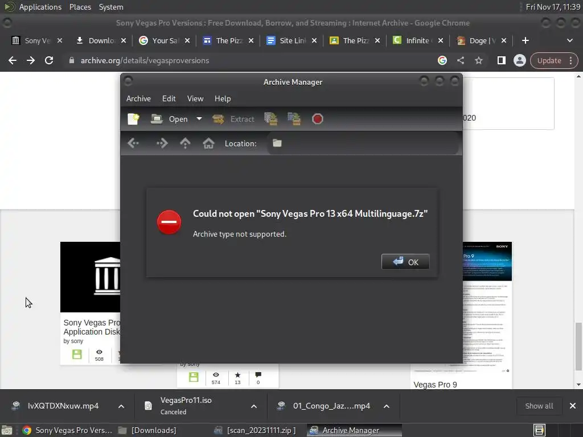Open the Edit menu in Archive Manager
This screenshot has width=583, height=437.
tap(169, 98)
